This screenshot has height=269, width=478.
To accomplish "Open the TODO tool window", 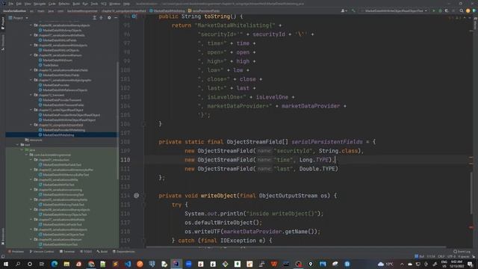I will (x=87, y=252).
